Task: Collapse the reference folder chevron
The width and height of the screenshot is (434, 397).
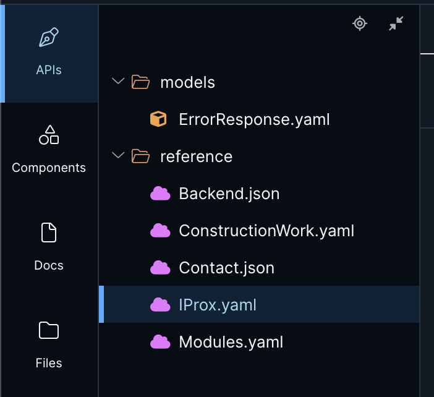Action: coord(117,156)
